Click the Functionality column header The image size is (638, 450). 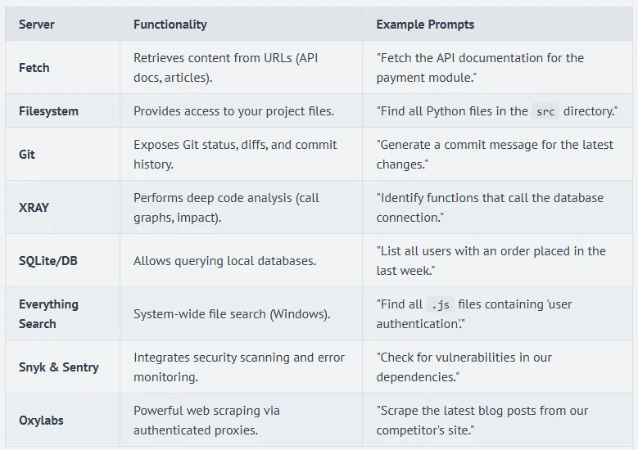click(x=170, y=25)
